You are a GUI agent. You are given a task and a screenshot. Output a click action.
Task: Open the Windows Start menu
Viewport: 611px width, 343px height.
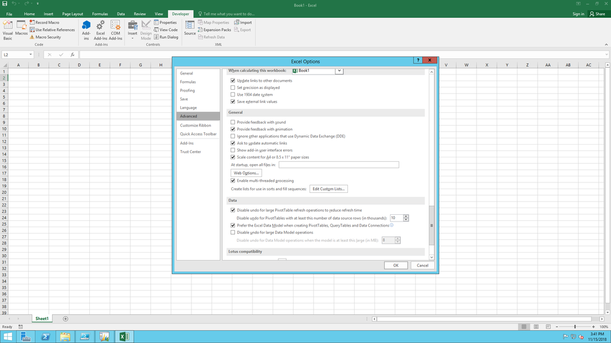coord(8,336)
